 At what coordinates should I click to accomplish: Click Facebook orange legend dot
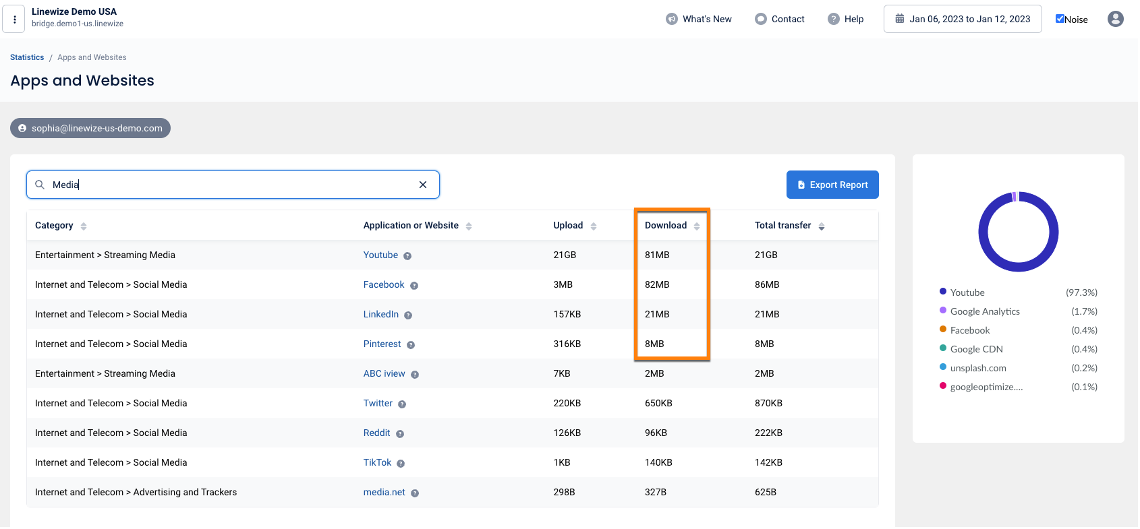(943, 329)
